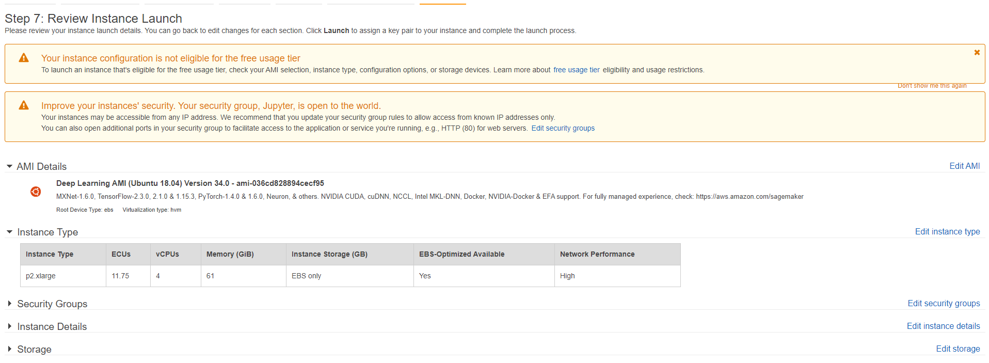This screenshot has height=363, width=989.
Task: Click 'Don't show me this again' link
Action: 932,86
